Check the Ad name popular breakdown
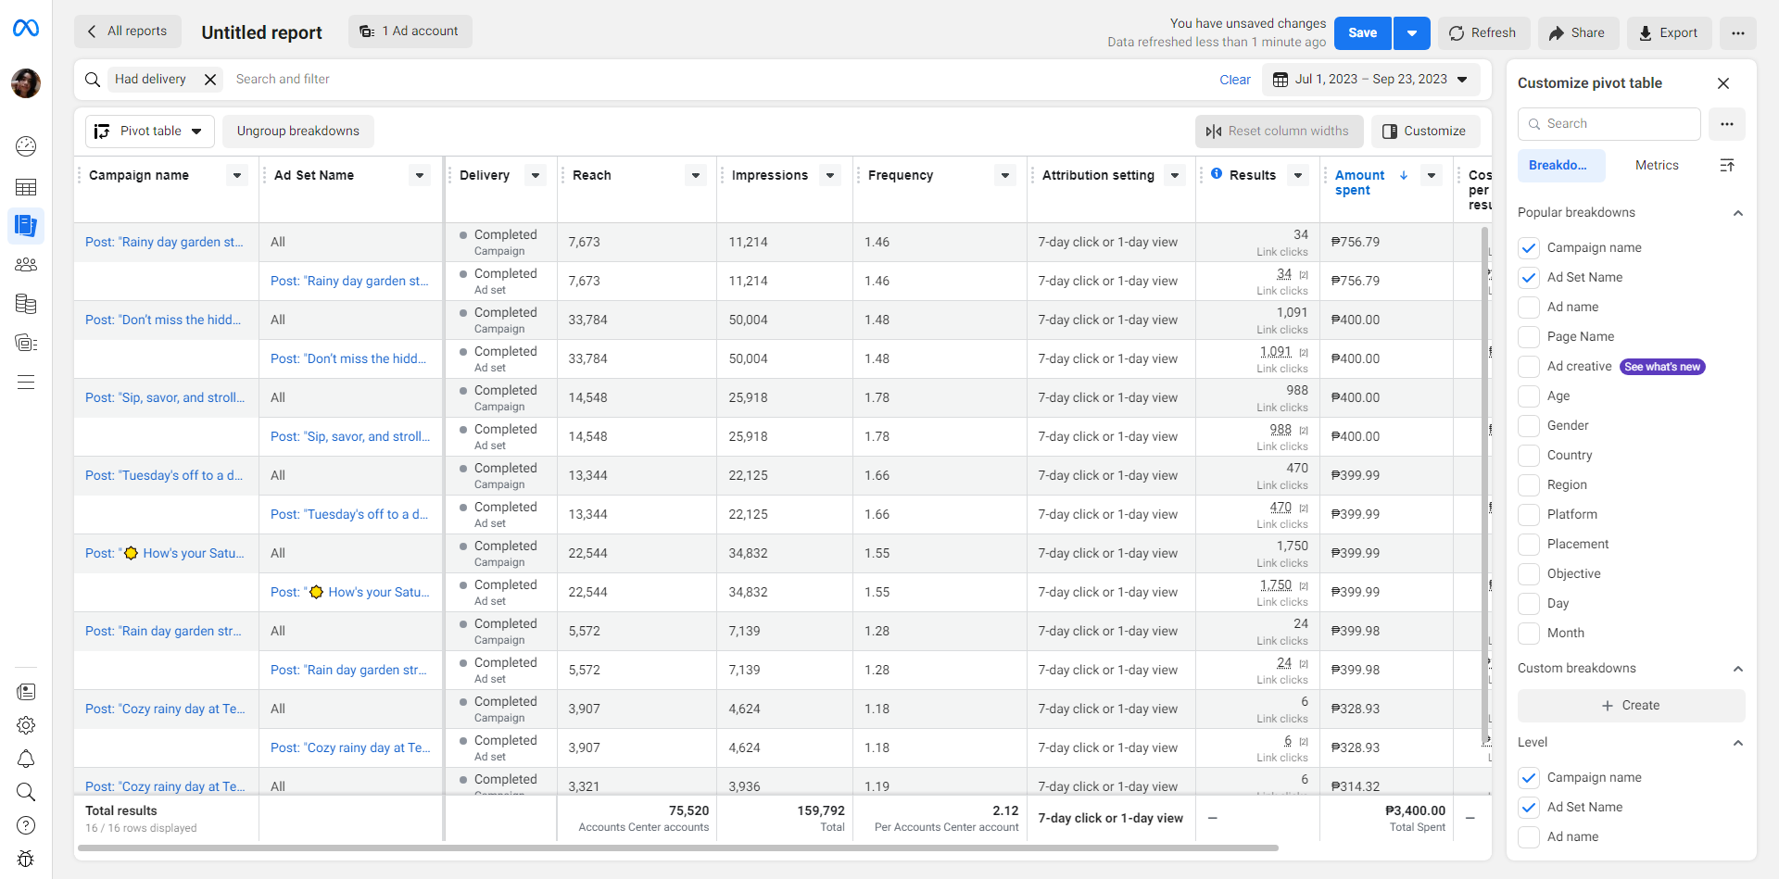1779x879 pixels. (x=1530, y=308)
